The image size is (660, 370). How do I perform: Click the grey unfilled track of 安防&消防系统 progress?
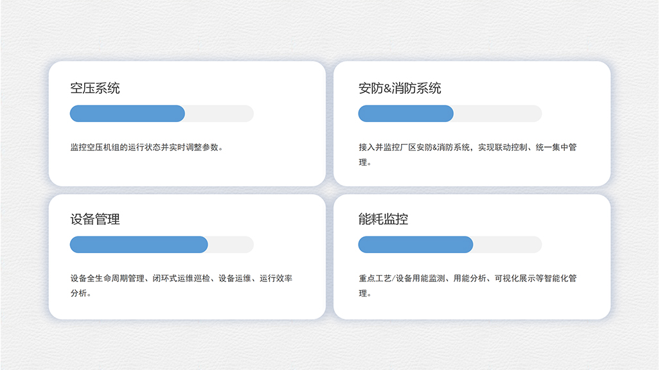(x=497, y=114)
